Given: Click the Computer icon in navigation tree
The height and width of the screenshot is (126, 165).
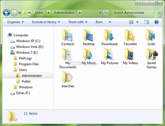Looking at the screenshot, I should click(10, 35).
